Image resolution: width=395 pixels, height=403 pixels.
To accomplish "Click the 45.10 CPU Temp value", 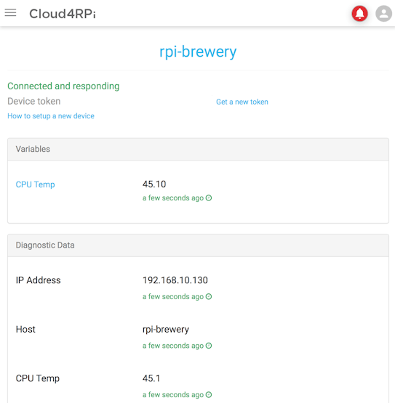I will [154, 184].
